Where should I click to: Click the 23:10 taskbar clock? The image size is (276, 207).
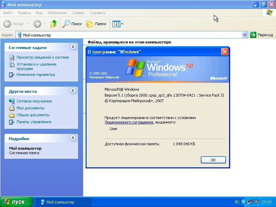tap(266, 202)
